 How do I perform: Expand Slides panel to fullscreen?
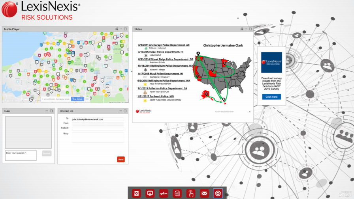242,29
